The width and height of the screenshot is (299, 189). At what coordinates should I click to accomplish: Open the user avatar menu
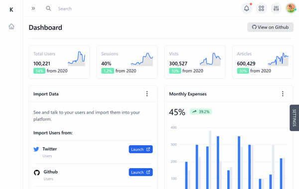pos(291,8)
